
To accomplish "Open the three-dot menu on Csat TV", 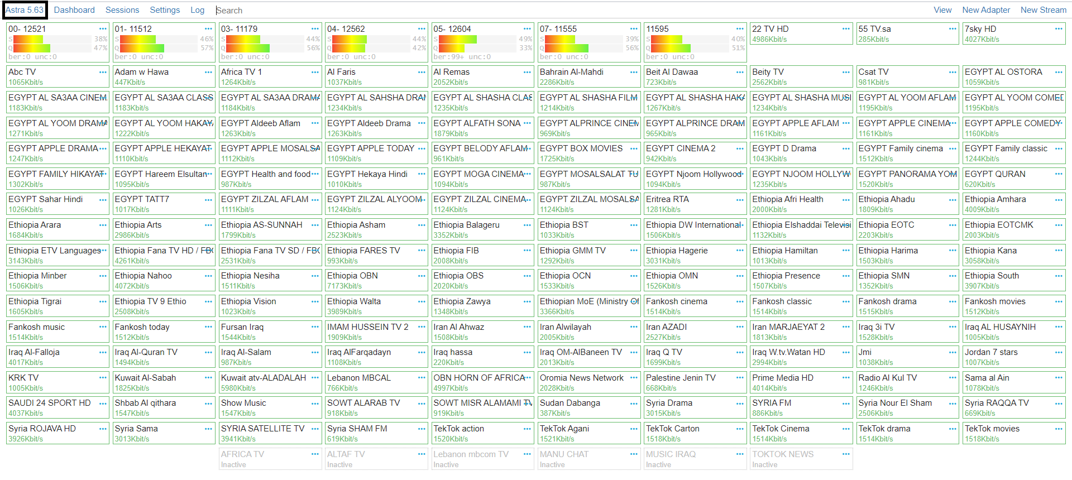I will click(x=953, y=71).
